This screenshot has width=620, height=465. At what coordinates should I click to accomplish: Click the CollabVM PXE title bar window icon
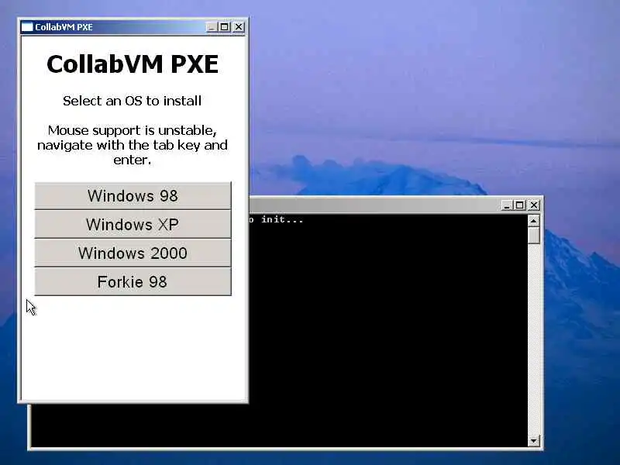click(x=27, y=27)
